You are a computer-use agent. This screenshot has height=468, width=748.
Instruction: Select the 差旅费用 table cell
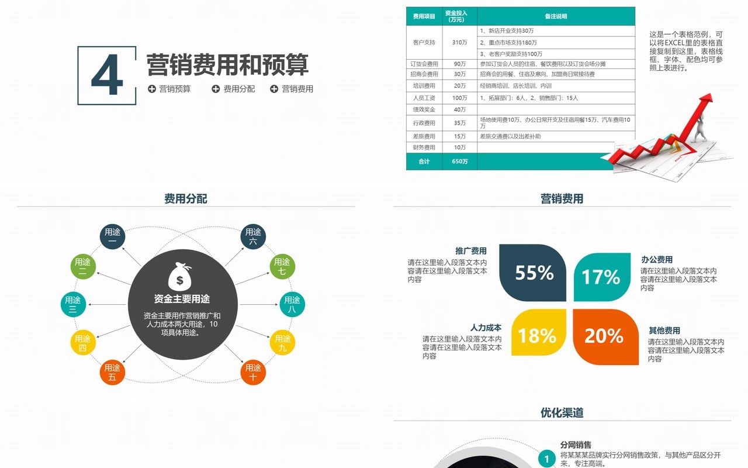424,136
